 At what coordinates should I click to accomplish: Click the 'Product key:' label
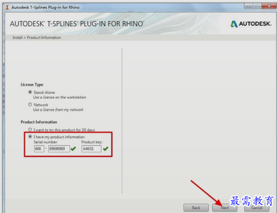click(x=92, y=142)
